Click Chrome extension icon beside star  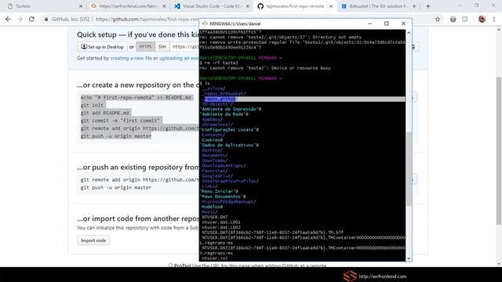tap(453, 19)
